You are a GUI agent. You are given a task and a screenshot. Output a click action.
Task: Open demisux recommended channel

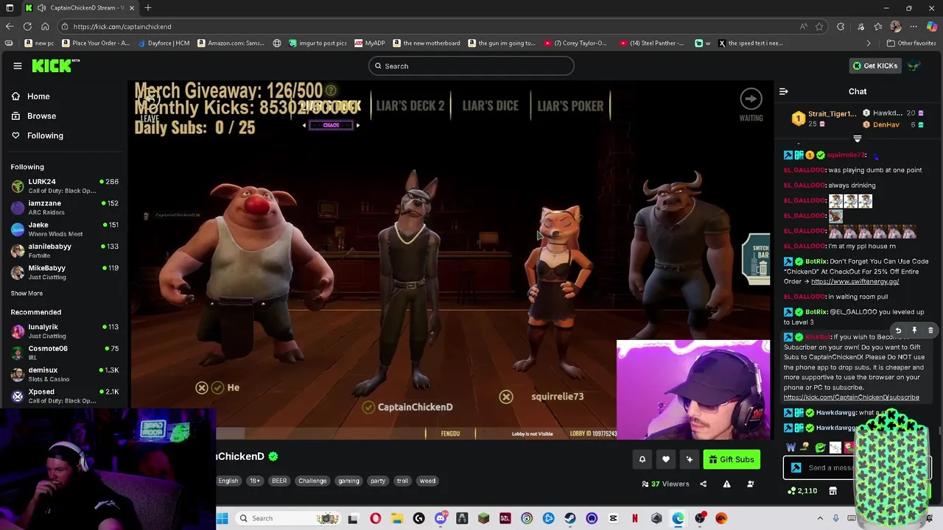pyautogui.click(x=64, y=374)
